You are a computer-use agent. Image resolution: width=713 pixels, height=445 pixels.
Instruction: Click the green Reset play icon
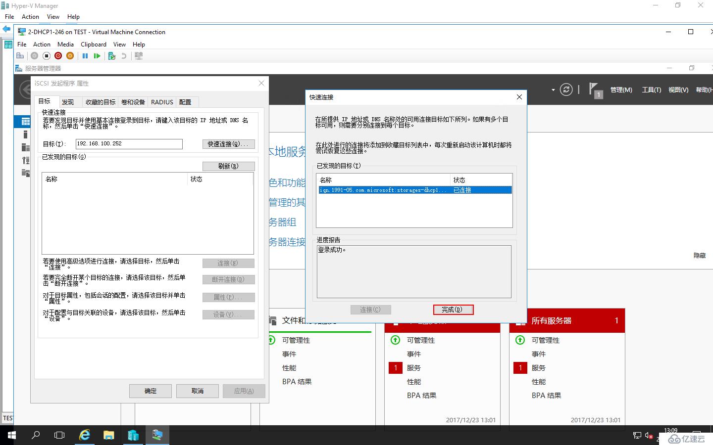(x=97, y=56)
